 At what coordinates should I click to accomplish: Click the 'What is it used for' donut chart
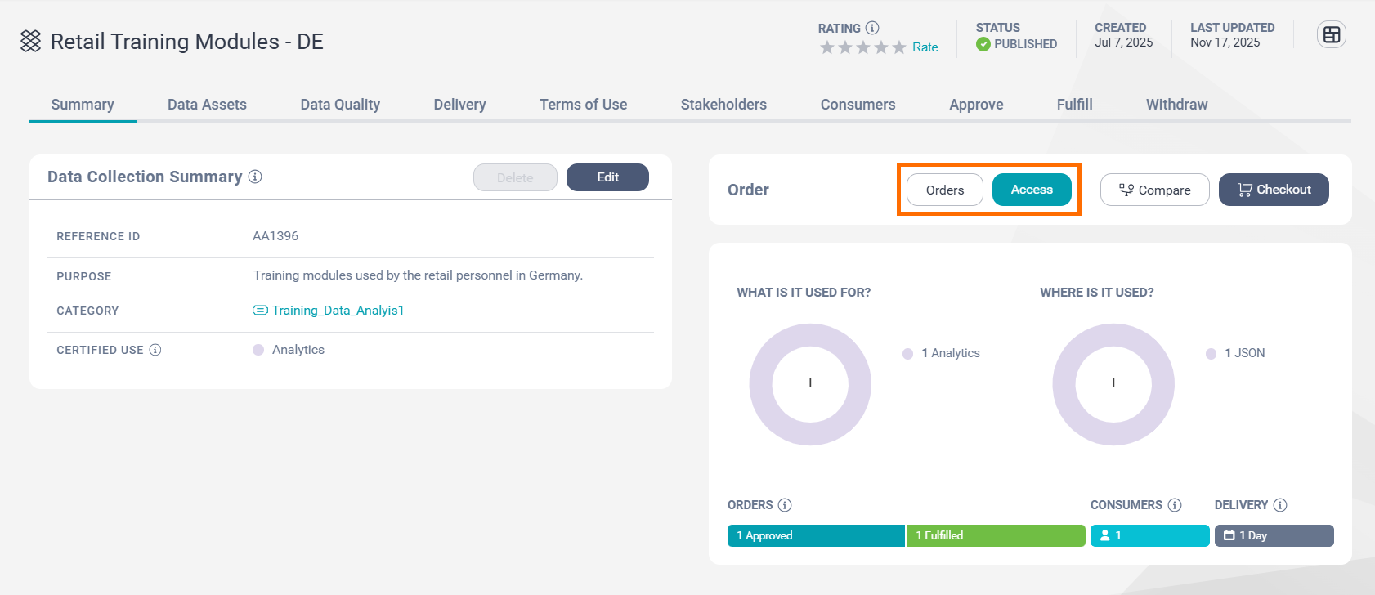click(x=810, y=384)
